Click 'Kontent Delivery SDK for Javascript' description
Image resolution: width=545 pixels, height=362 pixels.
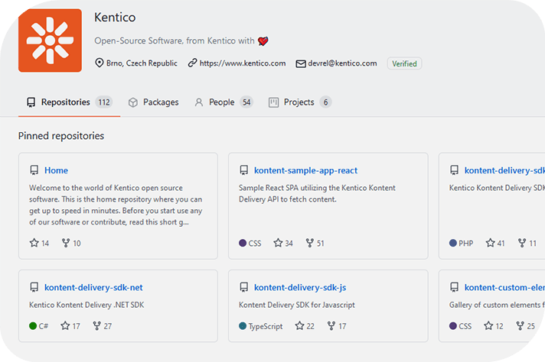(x=297, y=305)
